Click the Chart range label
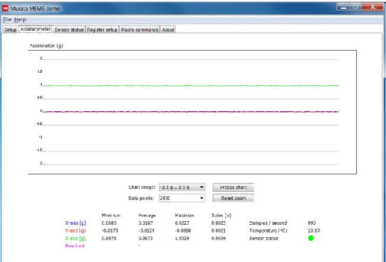The height and width of the screenshot is (262, 386). (142, 187)
